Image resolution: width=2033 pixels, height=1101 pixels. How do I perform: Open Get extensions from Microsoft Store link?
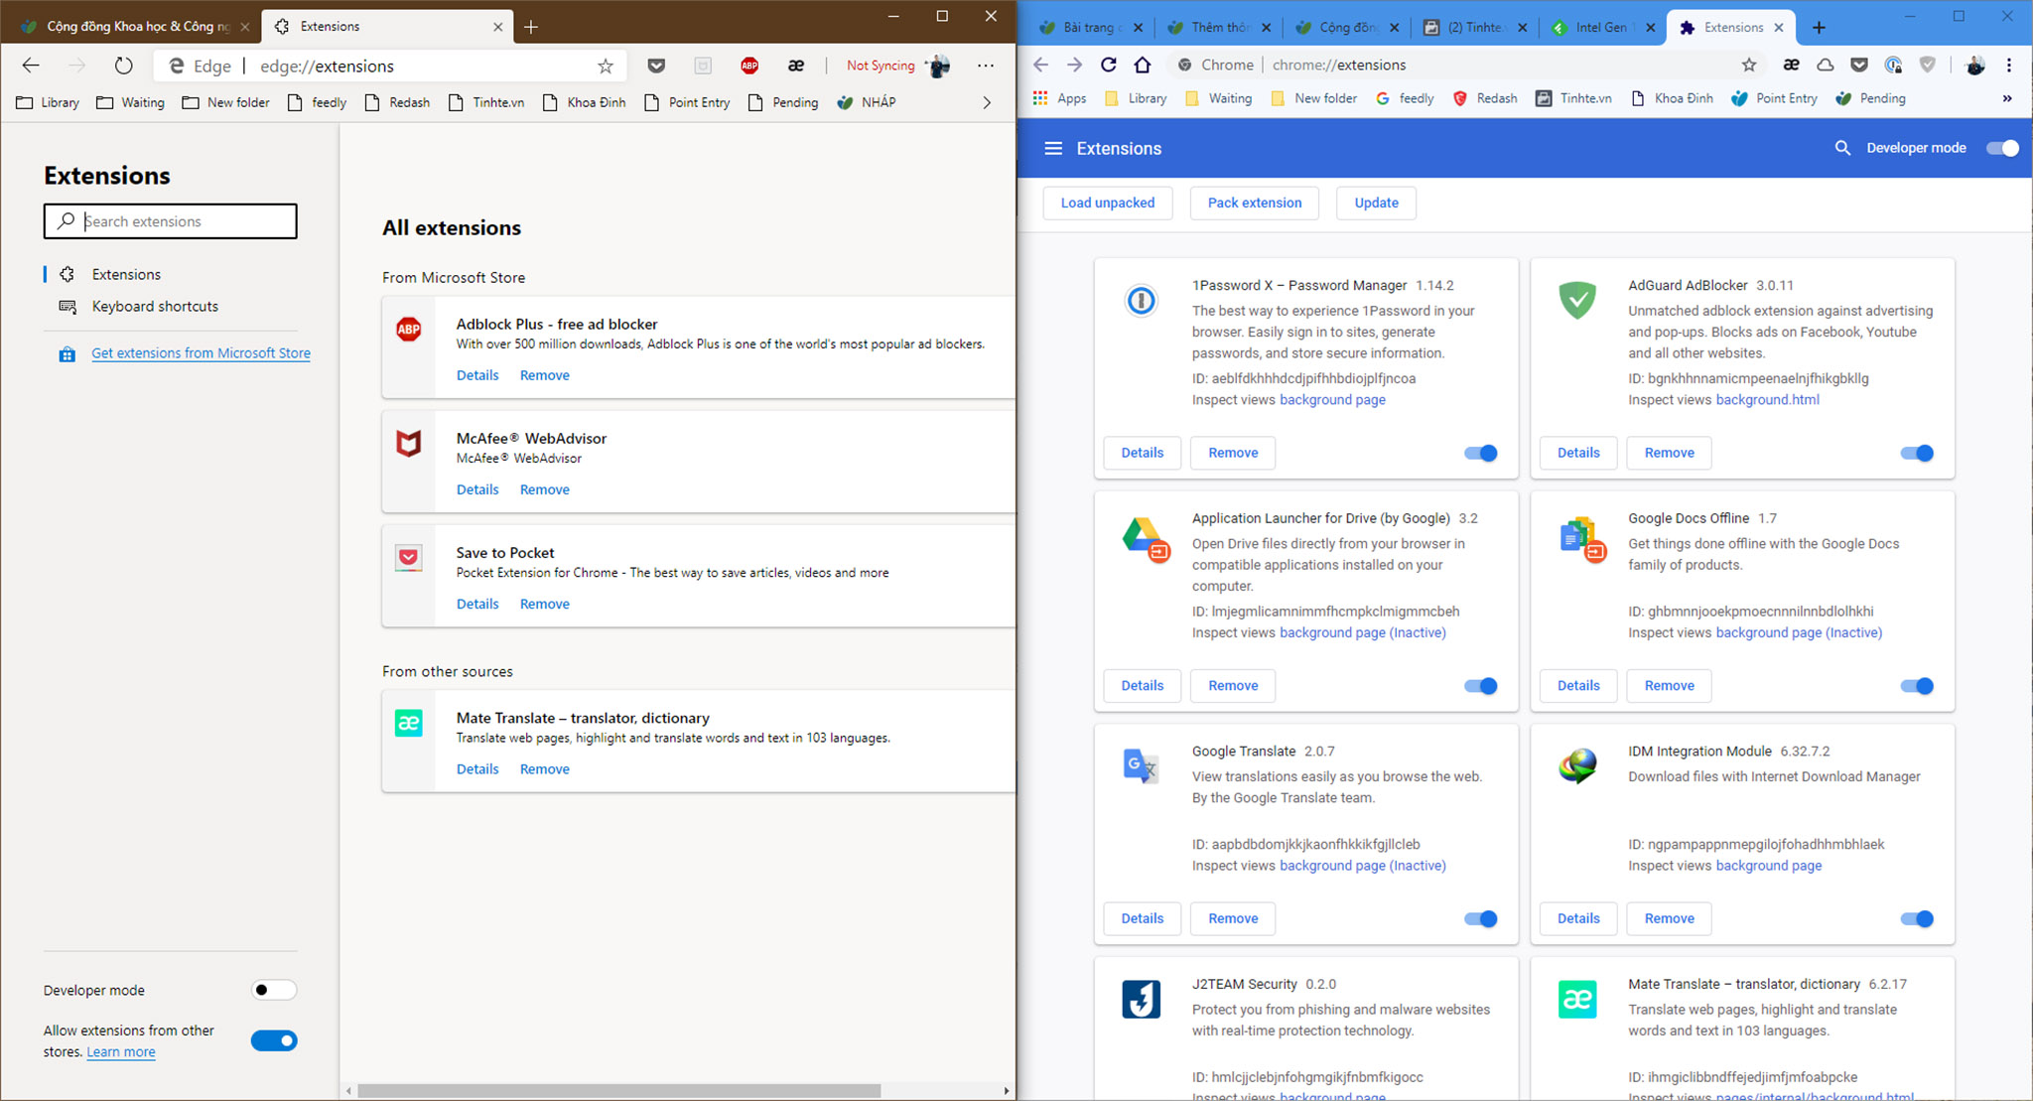pos(201,352)
